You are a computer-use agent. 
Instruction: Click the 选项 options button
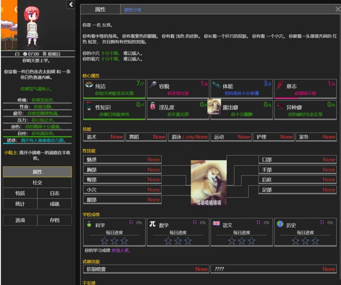point(20,220)
